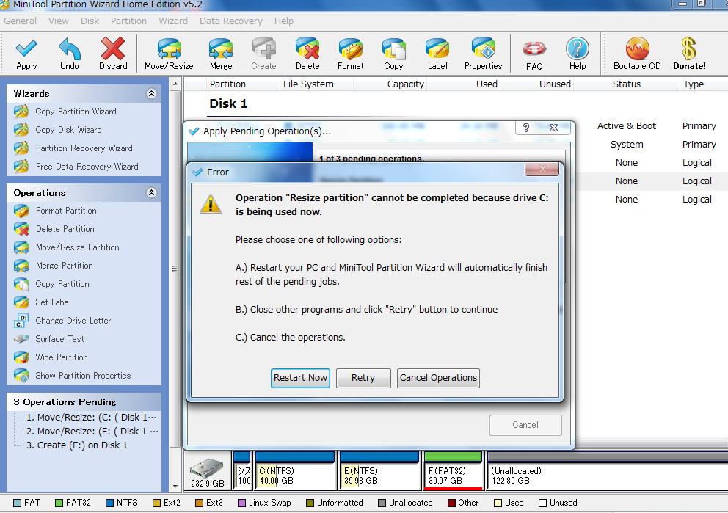Click the Apply checkmark toolbar icon
The height and width of the screenshot is (513, 728).
coord(26,48)
